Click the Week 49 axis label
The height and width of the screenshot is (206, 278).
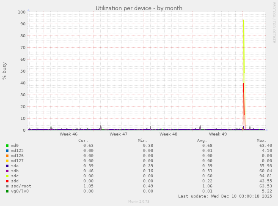[x=218, y=134]
